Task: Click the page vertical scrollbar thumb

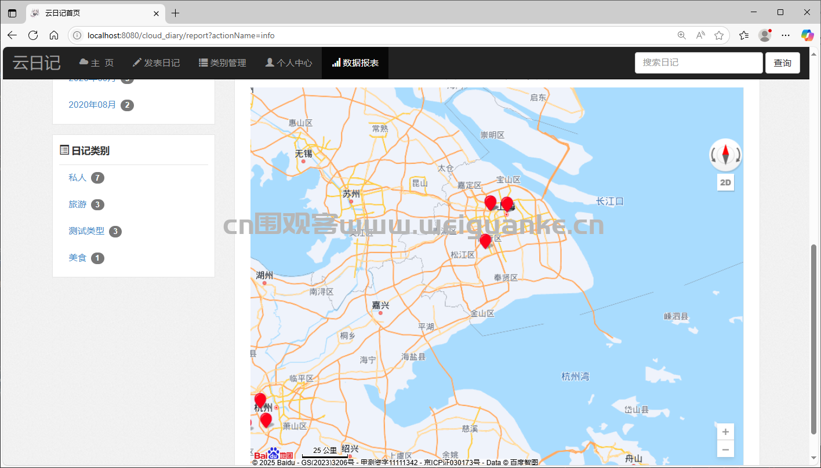Action: coord(813,339)
